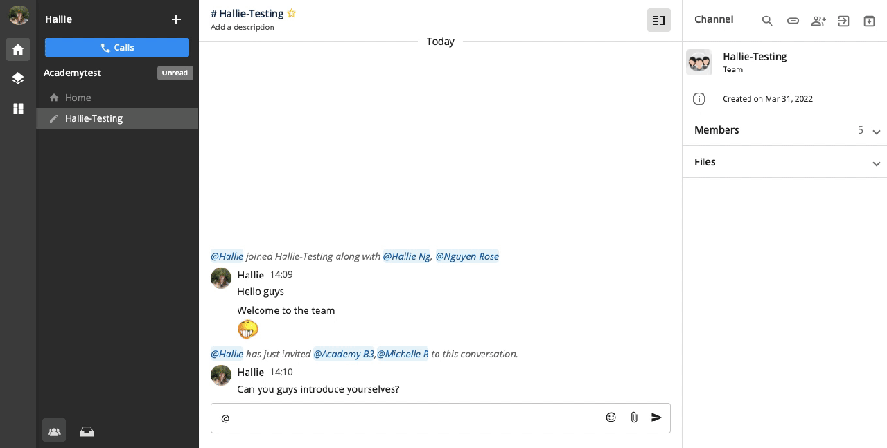
Task: Click the team members icon at sidebar bottom
Action: click(54, 431)
